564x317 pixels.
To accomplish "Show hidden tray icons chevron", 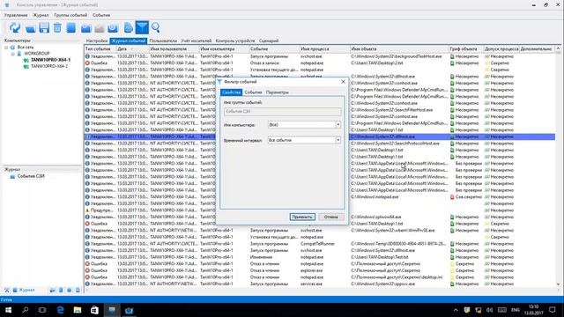I will click(x=456, y=310).
